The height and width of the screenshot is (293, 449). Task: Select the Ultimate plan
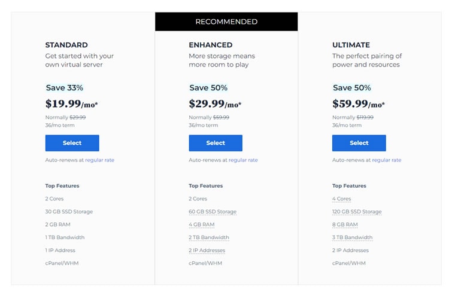[359, 143]
